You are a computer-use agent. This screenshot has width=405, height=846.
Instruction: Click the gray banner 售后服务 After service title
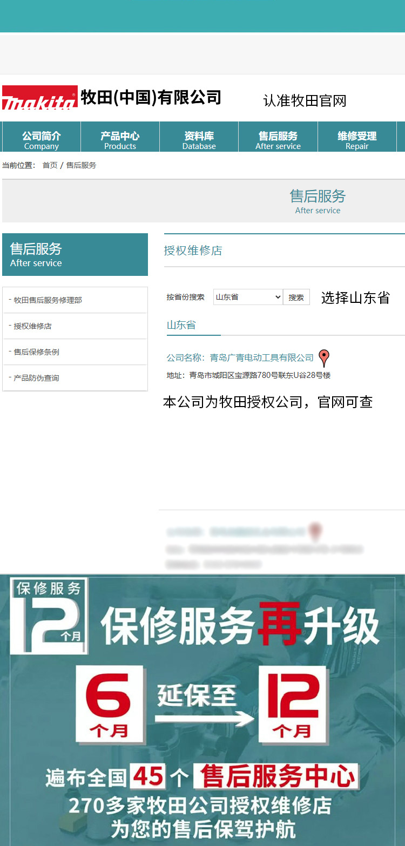318,202
